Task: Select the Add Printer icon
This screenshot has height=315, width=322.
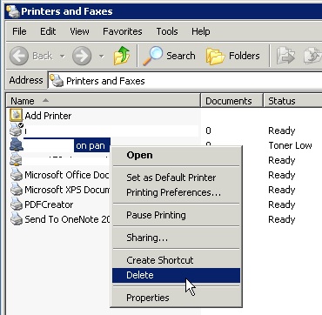Action: tap(16, 116)
